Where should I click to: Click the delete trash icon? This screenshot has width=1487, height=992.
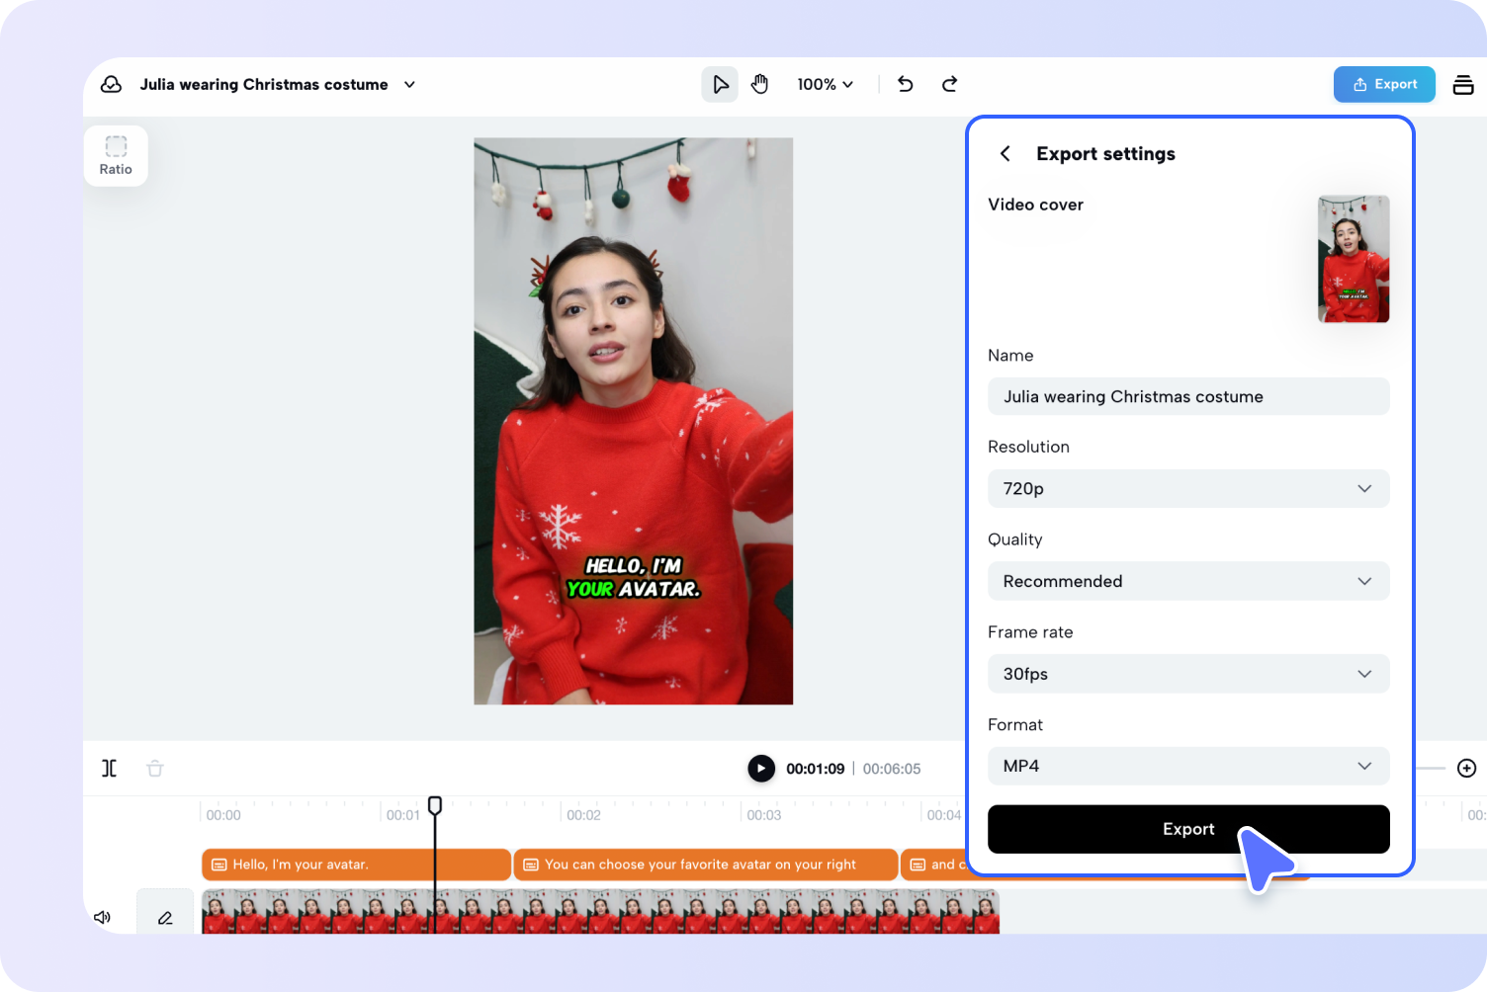click(x=155, y=768)
